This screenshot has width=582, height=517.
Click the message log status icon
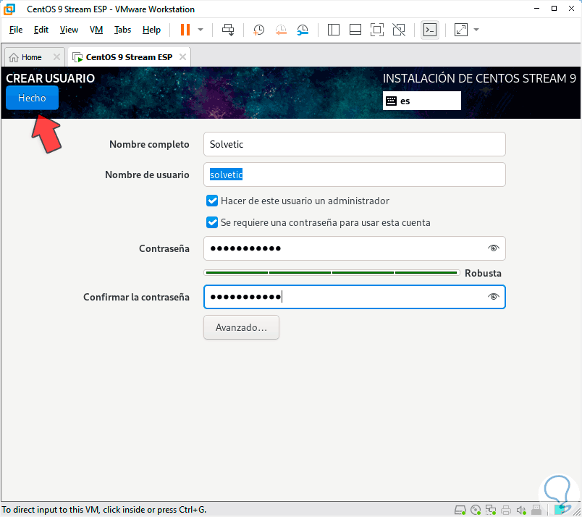pos(560,510)
